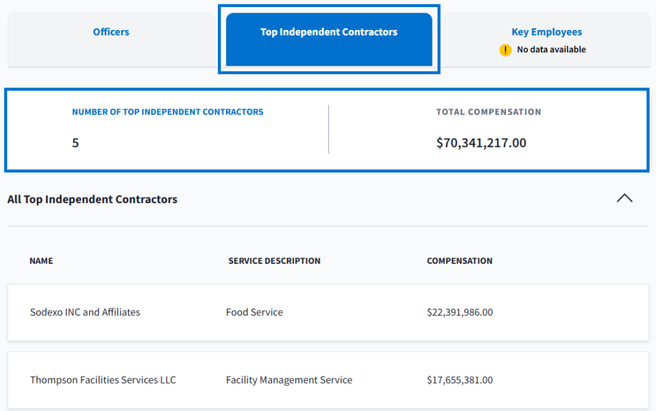
Task: Click the Total Compensation summary label
Action: pos(488,112)
